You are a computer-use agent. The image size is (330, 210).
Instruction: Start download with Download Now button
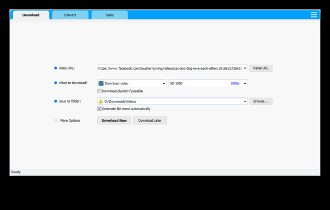(x=114, y=121)
